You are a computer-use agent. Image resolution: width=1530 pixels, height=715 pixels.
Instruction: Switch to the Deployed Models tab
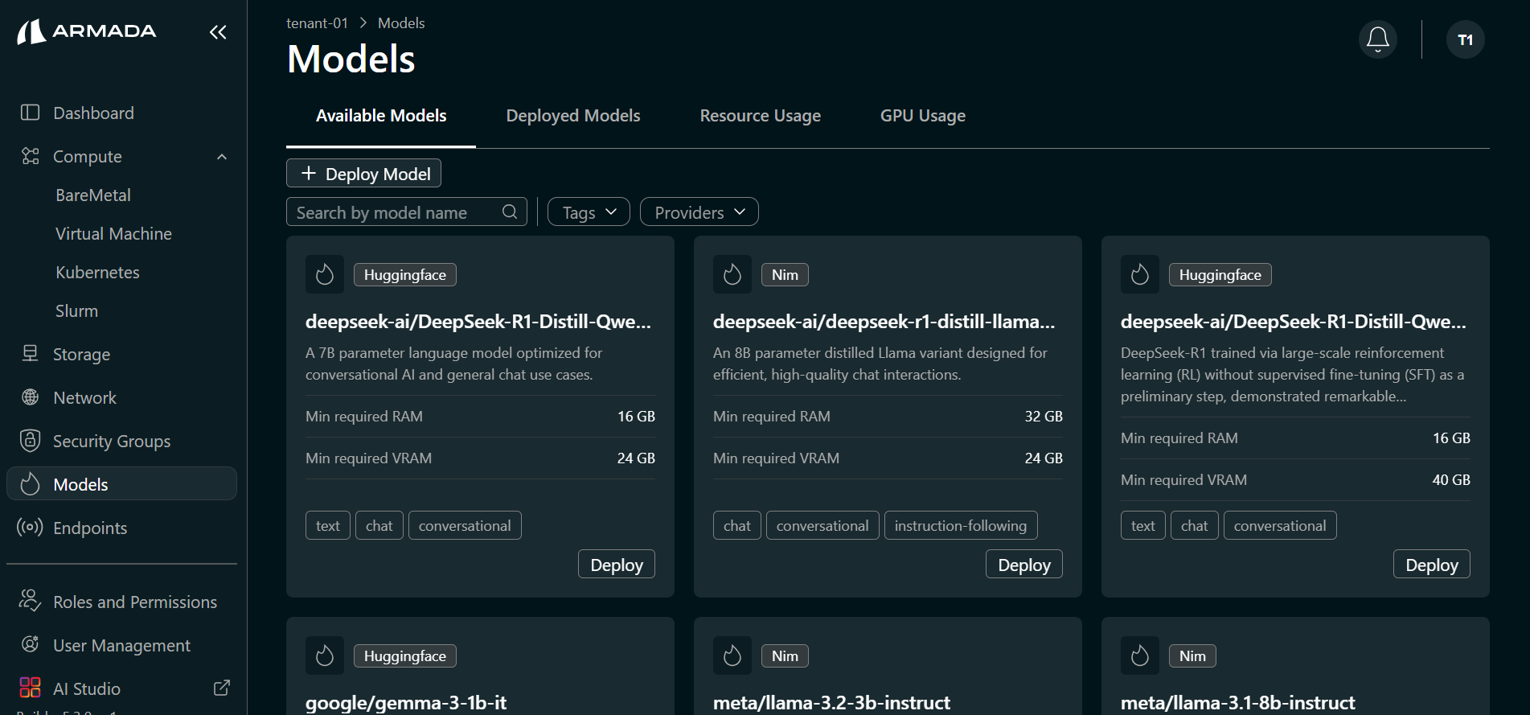pyautogui.click(x=573, y=116)
